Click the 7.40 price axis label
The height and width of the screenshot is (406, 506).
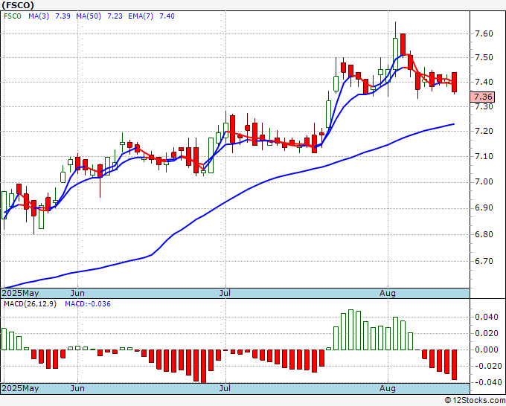(484, 82)
